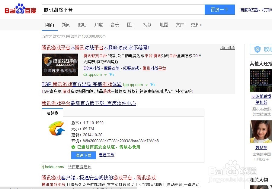The height and width of the screenshot is (189, 272).
Task: Click the 百度一下 search button
Action: (x=219, y=10)
